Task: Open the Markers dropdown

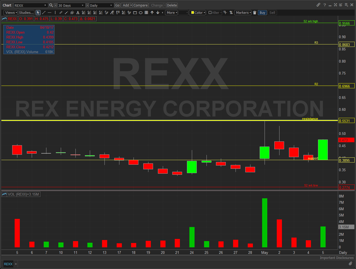Action: coord(243,12)
